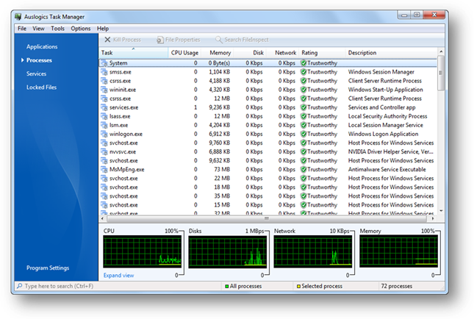Open the Tools menu
Screen dimensions: 474x319
57,28
